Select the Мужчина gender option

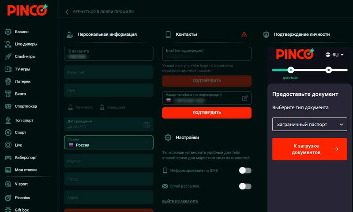click(80, 107)
